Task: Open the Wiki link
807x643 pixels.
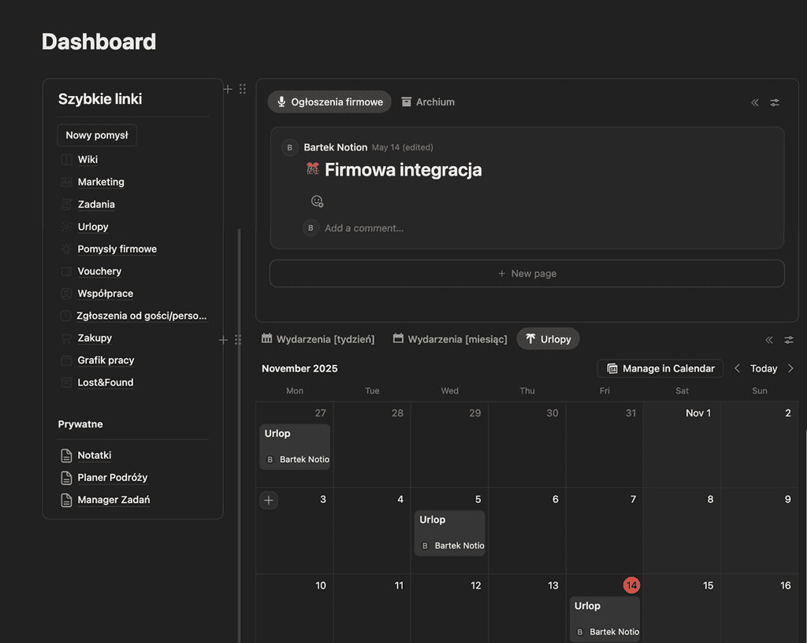Action: click(x=87, y=159)
